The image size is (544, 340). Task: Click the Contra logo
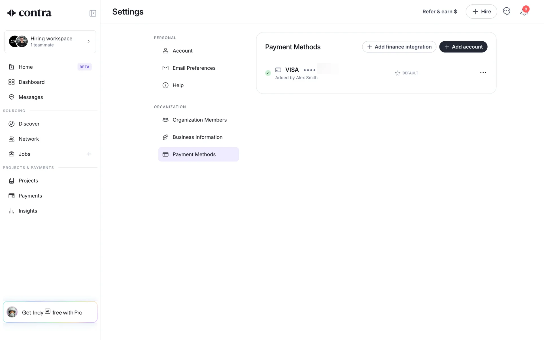[29, 13]
